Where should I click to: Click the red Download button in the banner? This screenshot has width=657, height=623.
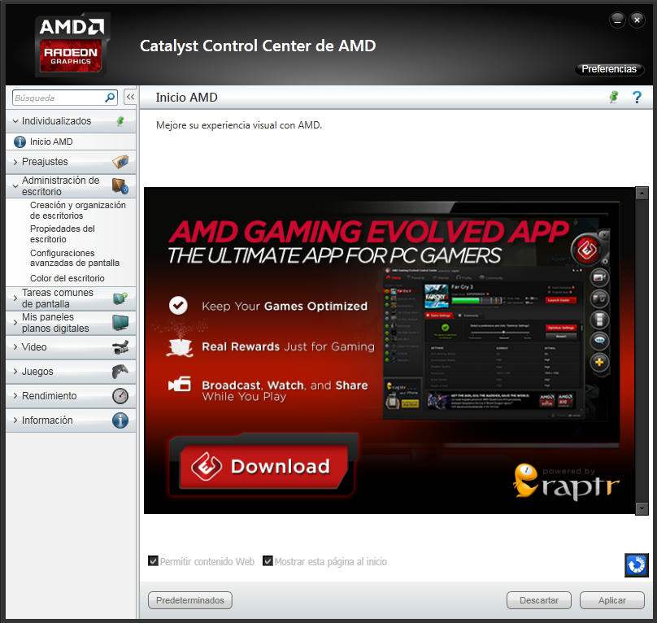coord(264,466)
